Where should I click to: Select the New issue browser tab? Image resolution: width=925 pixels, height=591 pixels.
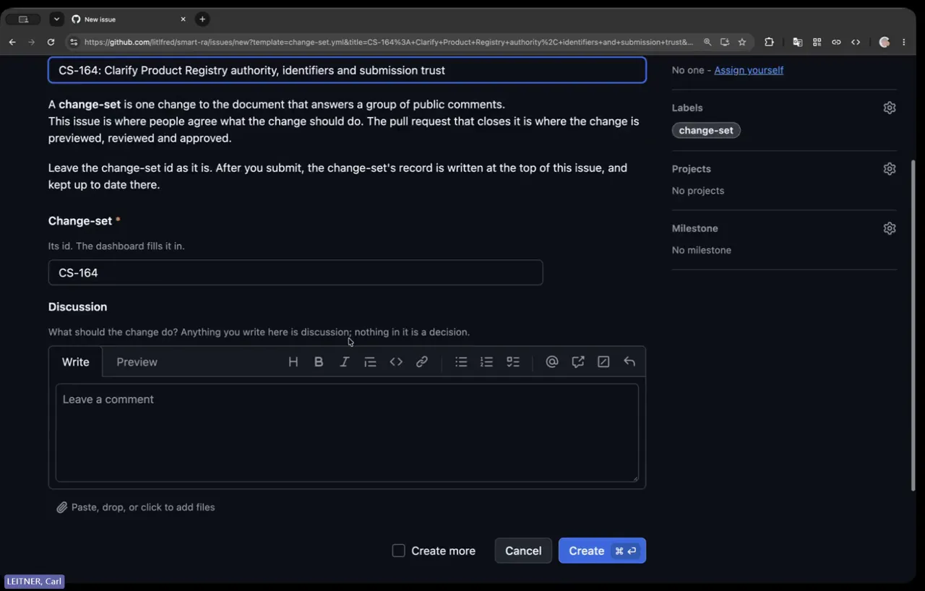128,20
